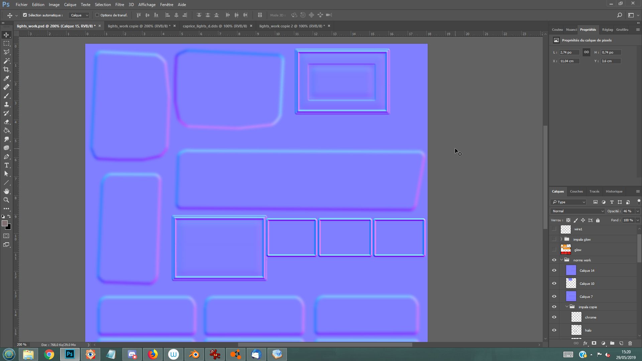Expand the impala glow group
This screenshot has height=361, width=642.
click(561, 239)
